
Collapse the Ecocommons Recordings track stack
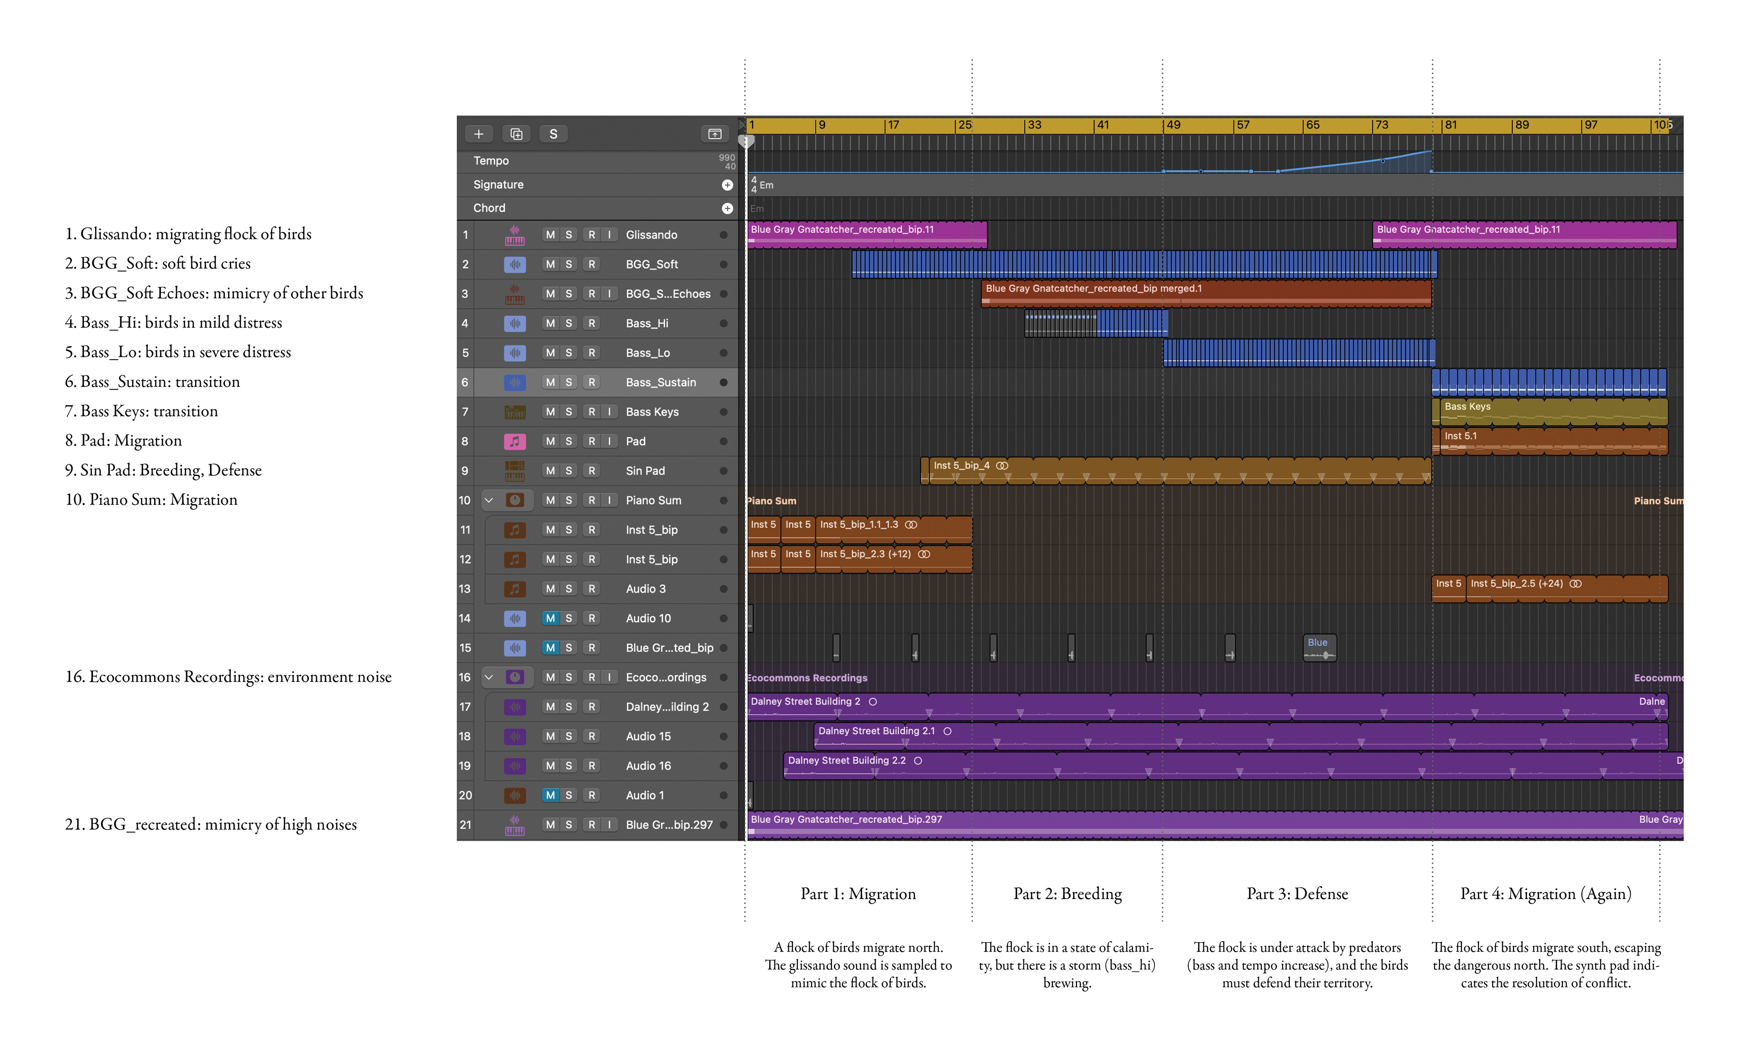point(488,677)
